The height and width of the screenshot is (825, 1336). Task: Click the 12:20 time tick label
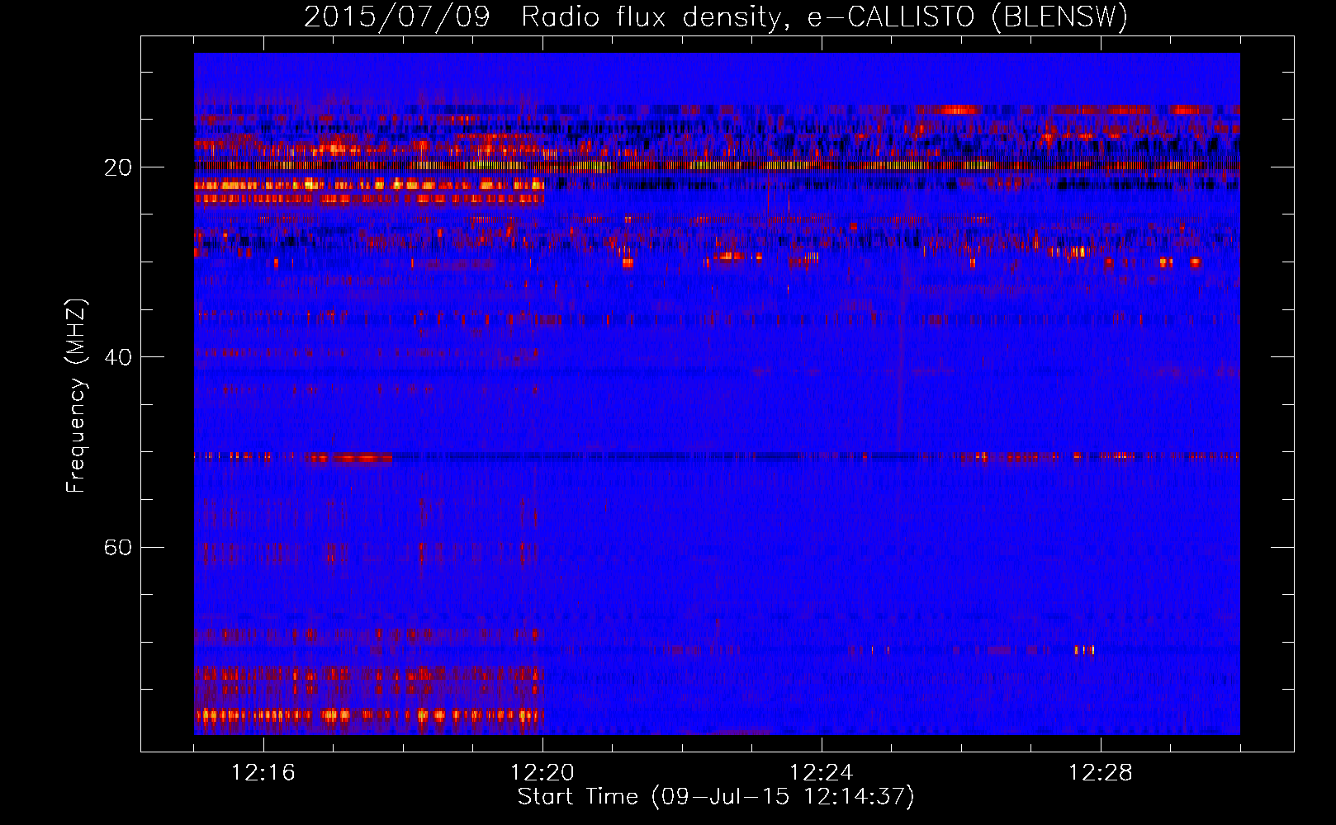pos(542,773)
